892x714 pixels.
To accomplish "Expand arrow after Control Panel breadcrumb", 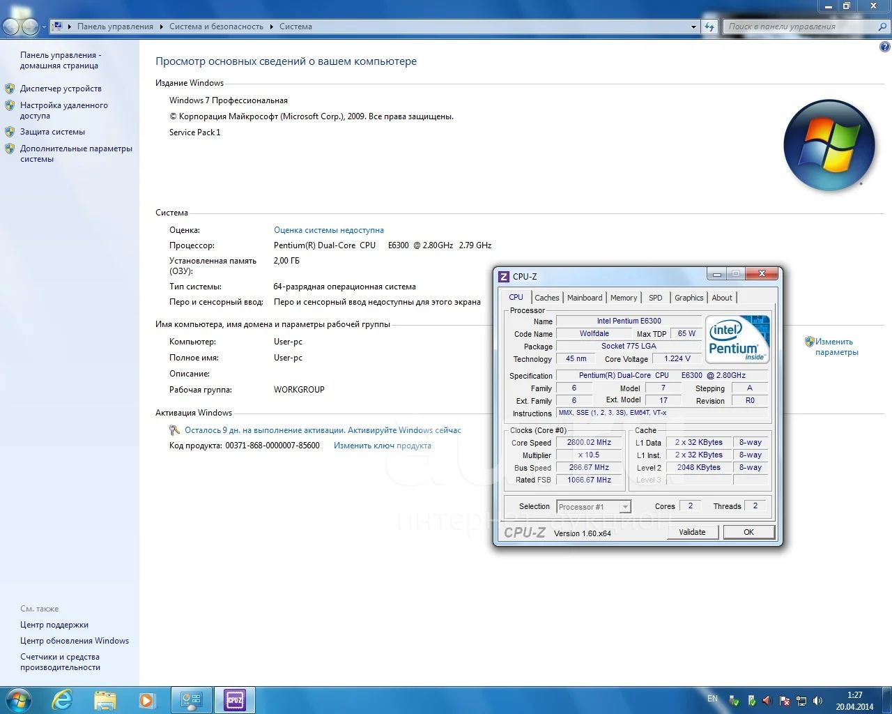I will pos(161,26).
